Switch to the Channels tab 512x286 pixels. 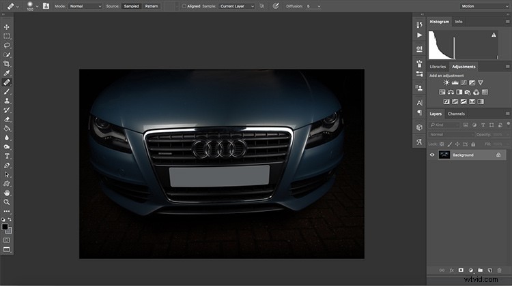tap(456, 114)
